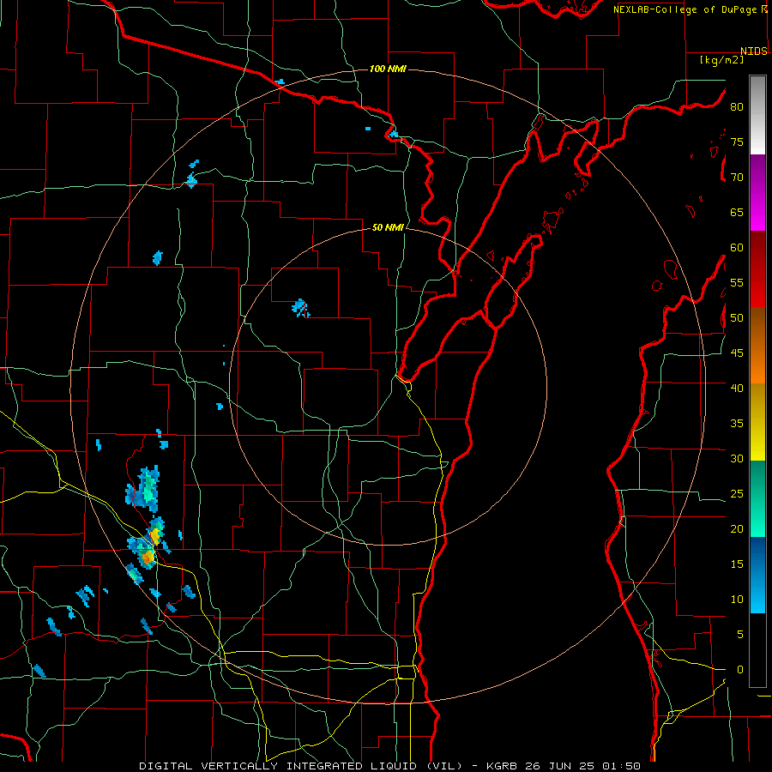Click the cyan echo inside the 50 NMI ring
The image size is (772, 772).
pos(300,308)
